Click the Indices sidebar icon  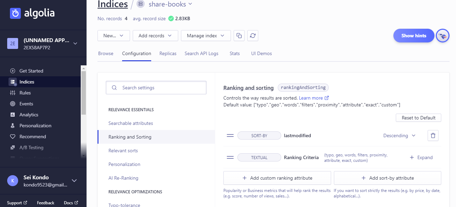[x=13, y=82]
